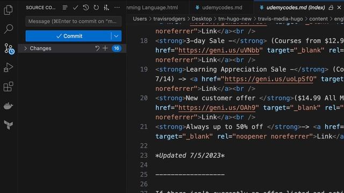Click the *Updated 7/5/2023* text

click(190, 155)
